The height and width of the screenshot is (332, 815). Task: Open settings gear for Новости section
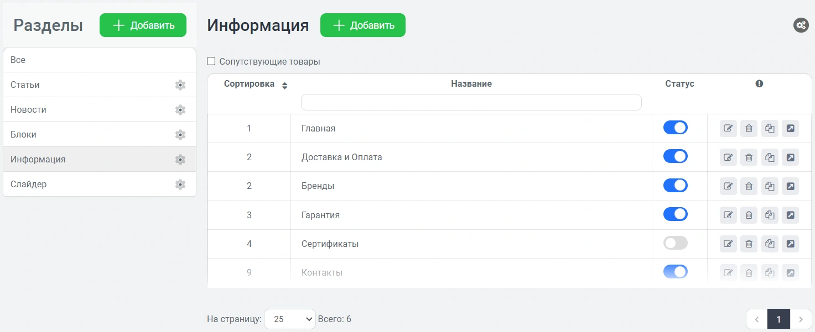pyautogui.click(x=180, y=110)
